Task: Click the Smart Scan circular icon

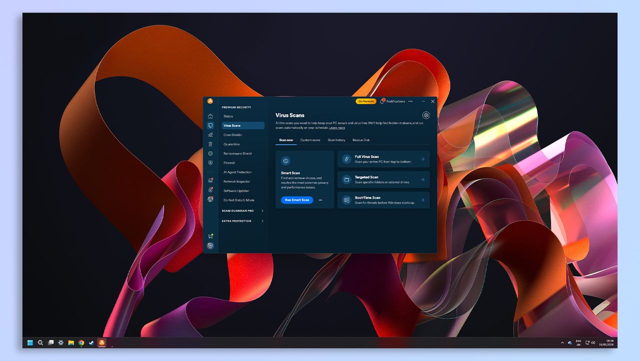Action: (x=285, y=161)
